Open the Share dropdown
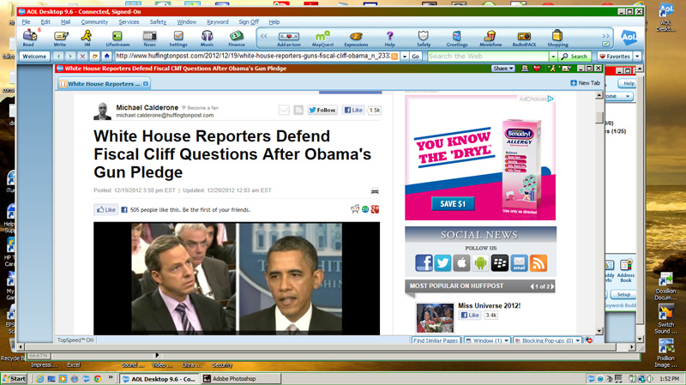The image size is (686, 385). pos(502,69)
